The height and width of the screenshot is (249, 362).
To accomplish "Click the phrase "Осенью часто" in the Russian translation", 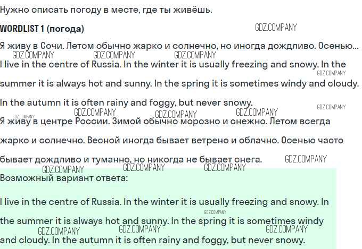I will [x=312, y=141].
